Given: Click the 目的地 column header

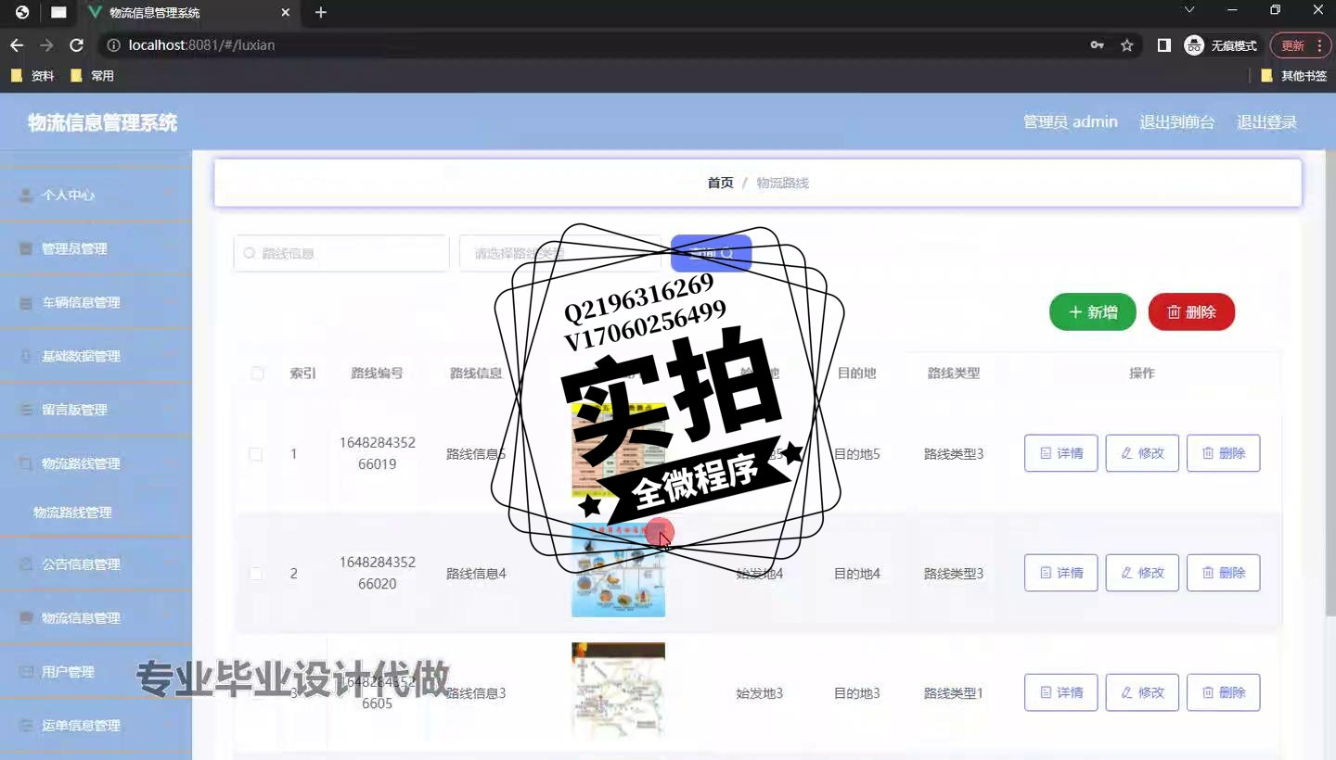Looking at the screenshot, I should pos(856,374).
